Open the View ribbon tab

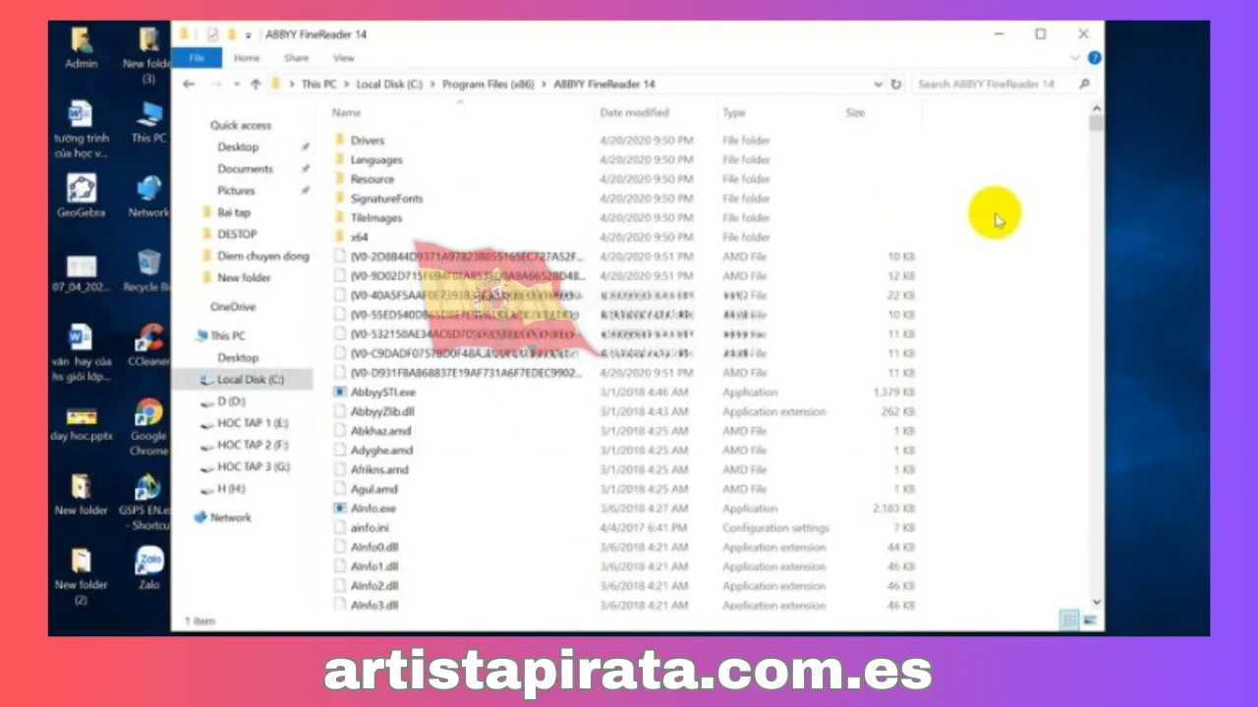343,58
